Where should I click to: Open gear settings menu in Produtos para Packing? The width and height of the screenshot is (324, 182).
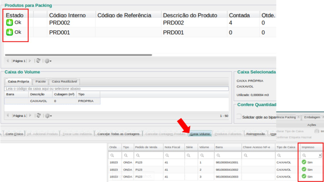click(x=48, y=61)
